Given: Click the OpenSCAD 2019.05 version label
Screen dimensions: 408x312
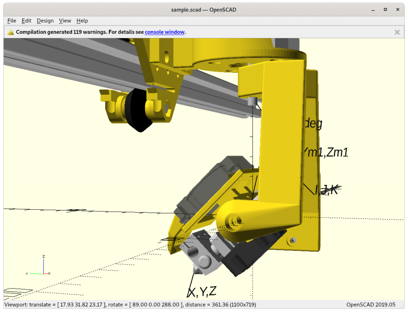Looking at the screenshot, I should 371,305.
